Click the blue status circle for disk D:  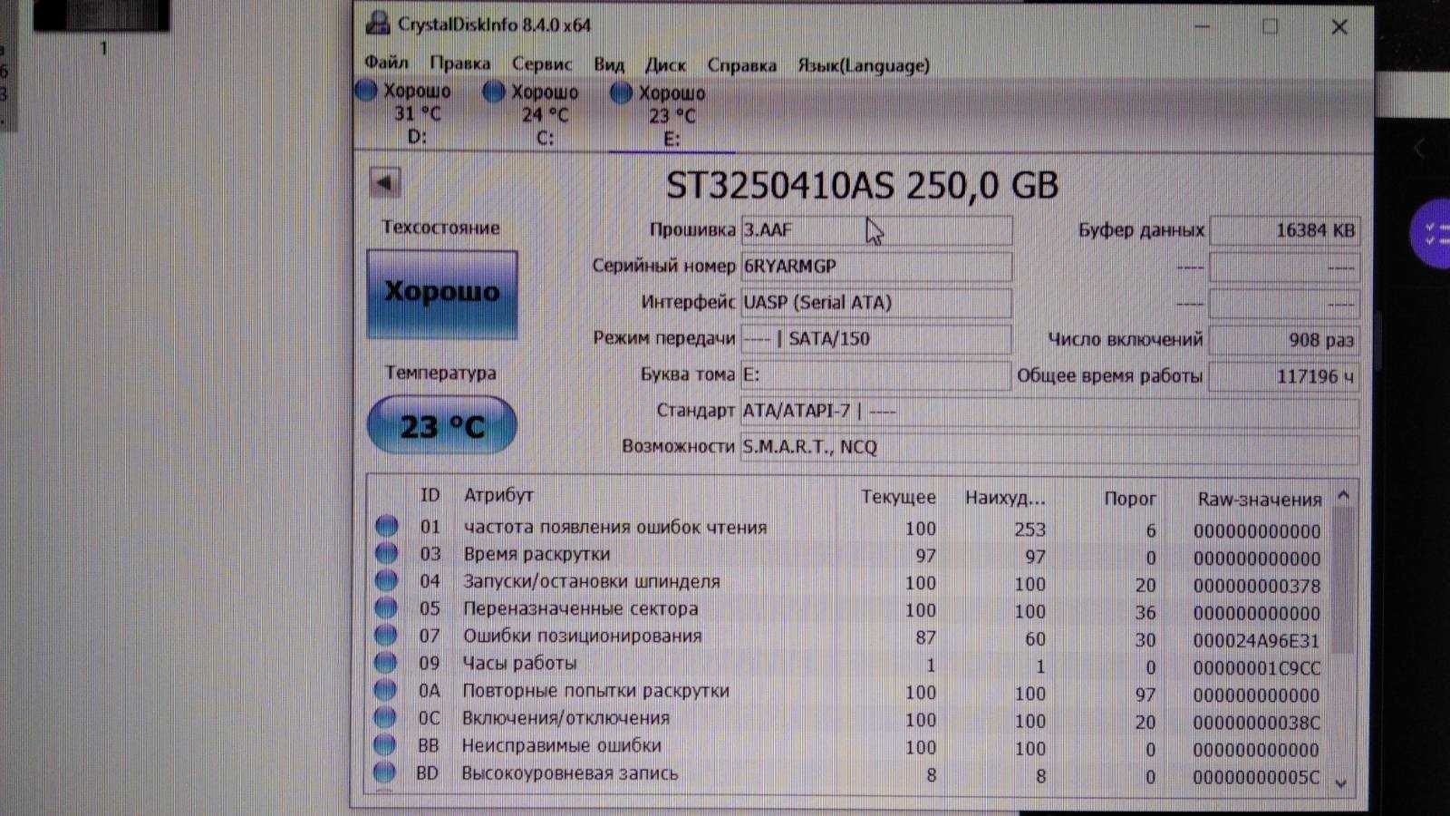pyautogui.click(x=366, y=91)
